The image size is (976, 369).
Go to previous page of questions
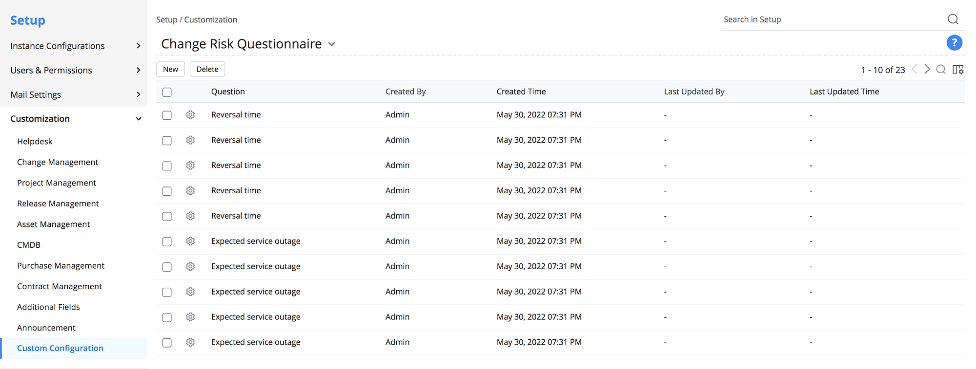point(915,70)
